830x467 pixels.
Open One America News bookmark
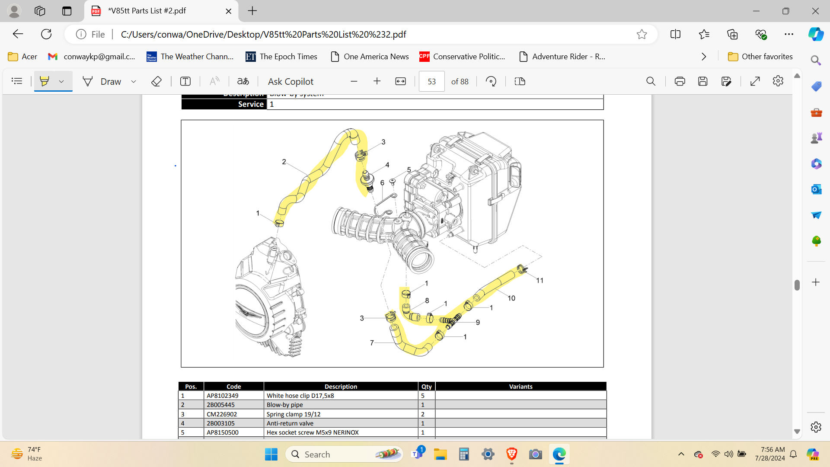[x=370, y=57]
